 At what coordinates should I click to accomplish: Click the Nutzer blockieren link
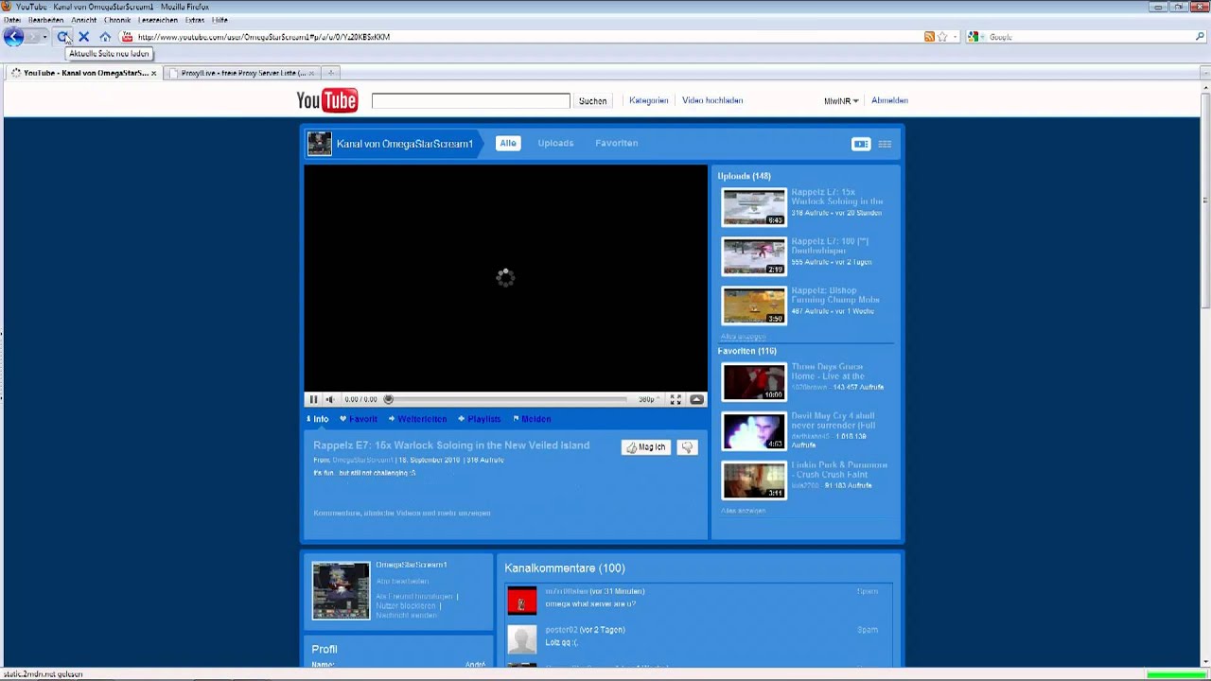[406, 605]
